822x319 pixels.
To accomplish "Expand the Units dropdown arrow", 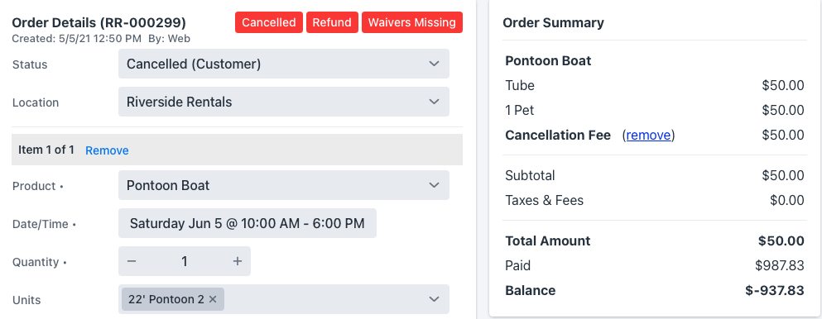I will pyautogui.click(x=434, y=299).
